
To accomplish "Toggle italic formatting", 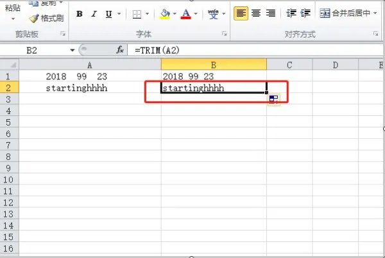I will 93,14.
